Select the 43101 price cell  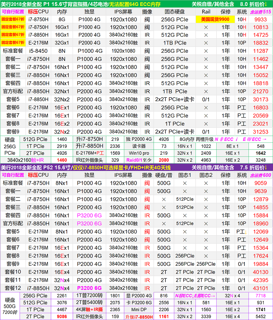click(x=260, y=288)
